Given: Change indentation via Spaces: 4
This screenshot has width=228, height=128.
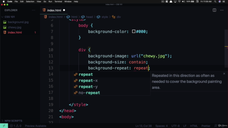Looking at the screenshot, I should [x=161, y=126].
